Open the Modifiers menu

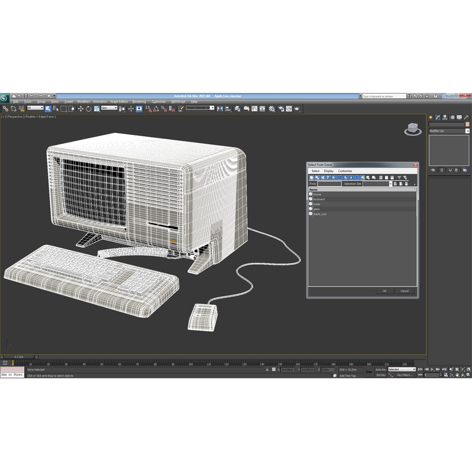[x=83, y=102]
